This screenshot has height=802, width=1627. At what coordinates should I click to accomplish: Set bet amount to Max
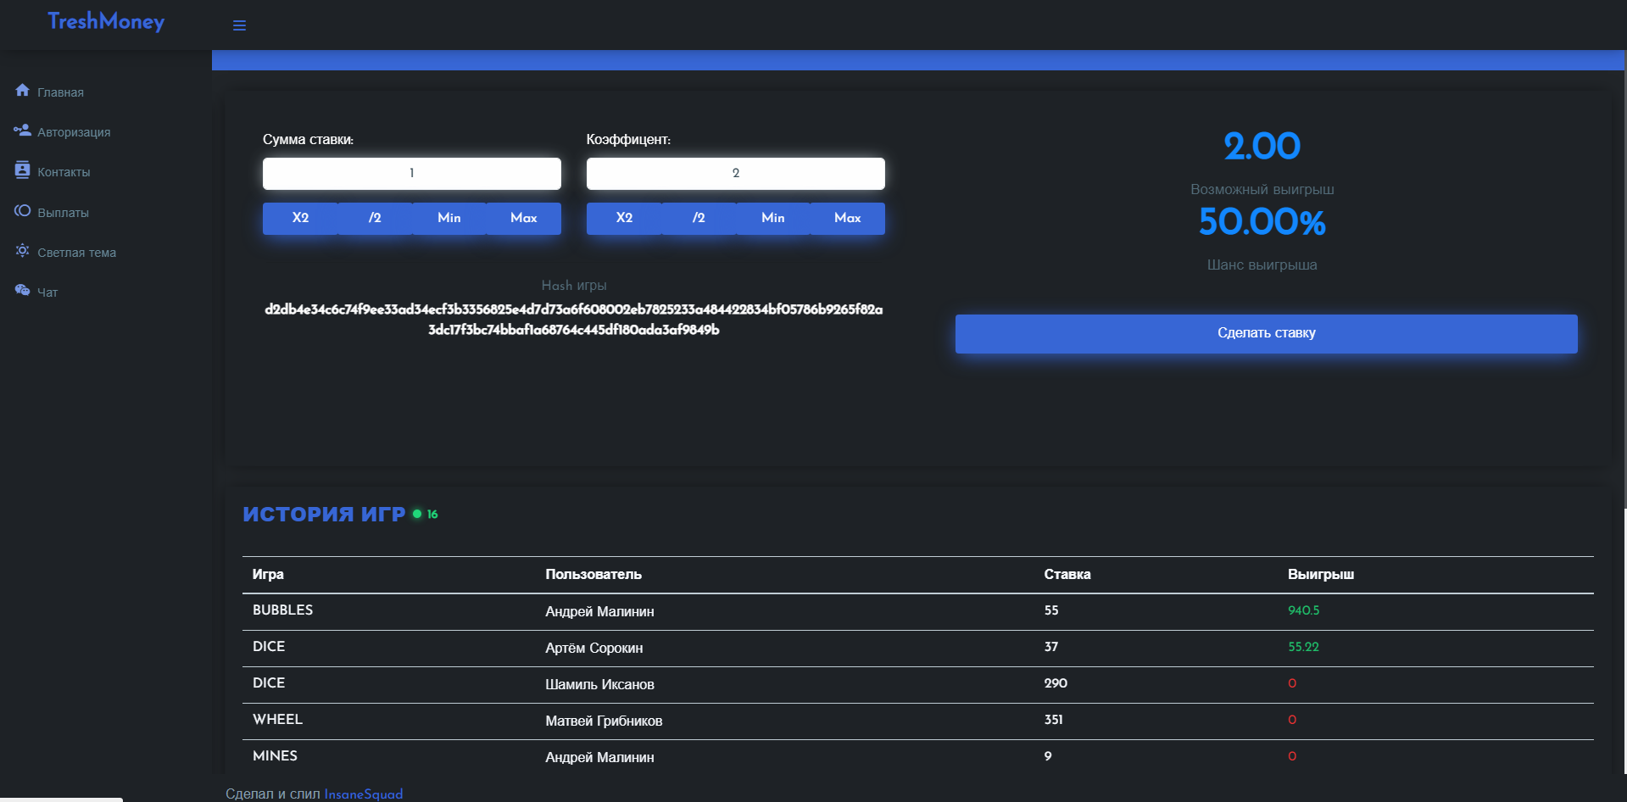point(524,218)
